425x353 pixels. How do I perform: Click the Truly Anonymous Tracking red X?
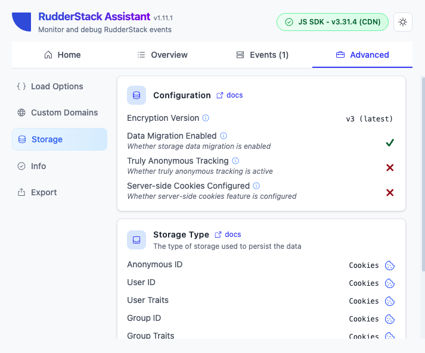[390, 167]
